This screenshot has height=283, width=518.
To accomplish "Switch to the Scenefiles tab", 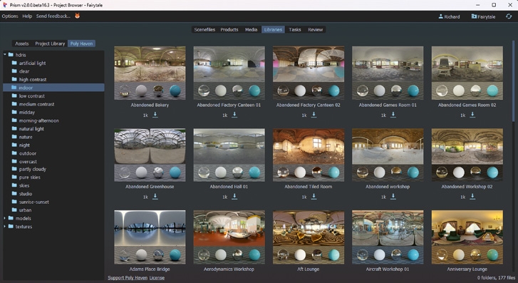I will [204, 29].
